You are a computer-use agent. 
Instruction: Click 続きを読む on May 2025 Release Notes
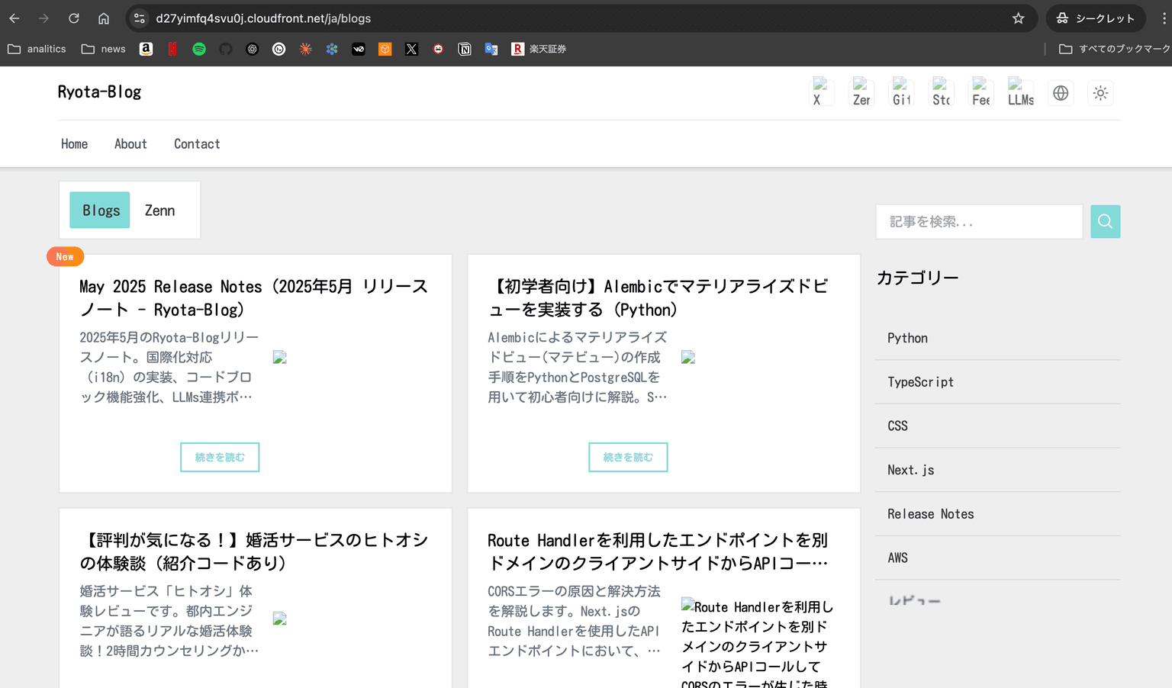pyautogui.click(x=220, y=458)
